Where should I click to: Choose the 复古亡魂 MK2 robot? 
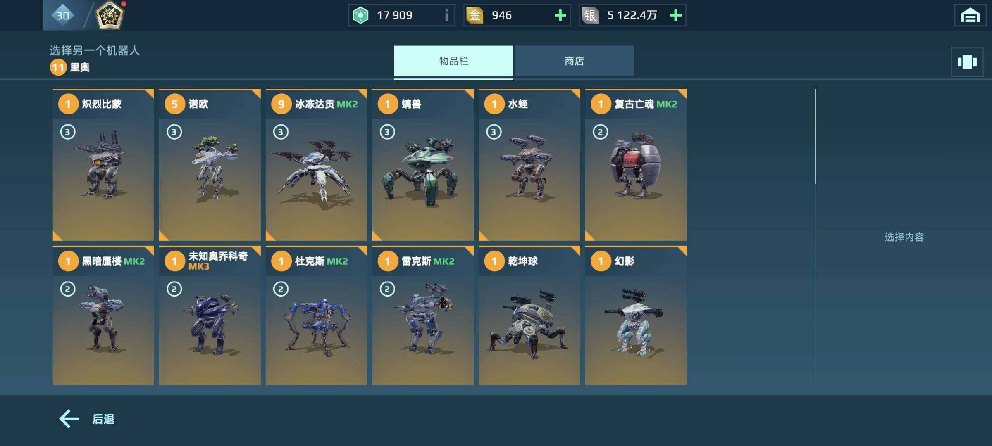[x=636, y=165]
